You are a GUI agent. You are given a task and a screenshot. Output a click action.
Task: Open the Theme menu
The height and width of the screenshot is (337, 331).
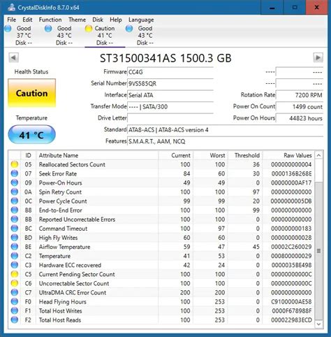click(x=77, y=20)
